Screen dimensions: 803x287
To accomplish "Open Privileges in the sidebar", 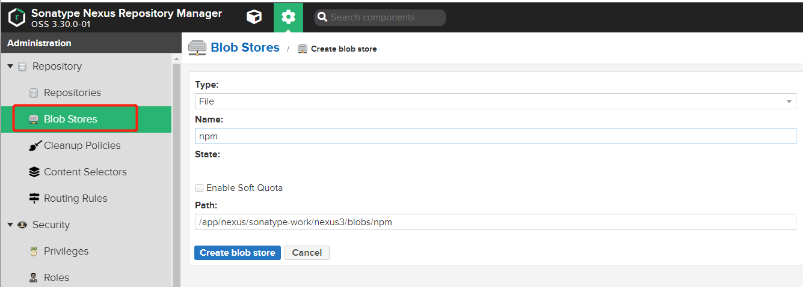I will point(66,251).
